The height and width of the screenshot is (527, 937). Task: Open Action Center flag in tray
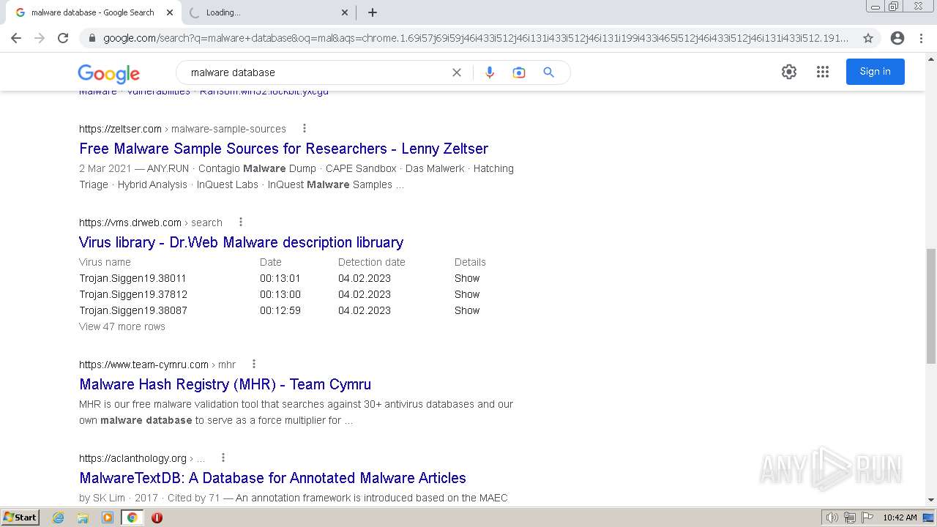click(x=867, y=517)
